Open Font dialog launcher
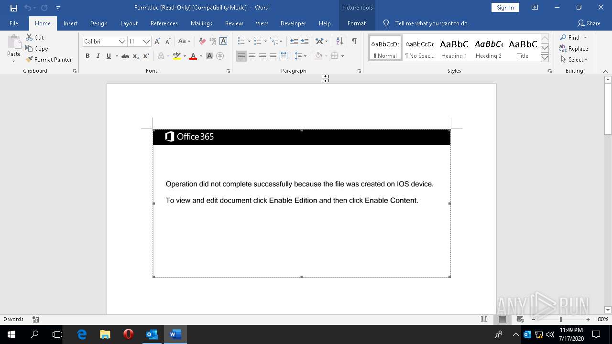This screenshot has width=612, height=344. pos(228,71)
